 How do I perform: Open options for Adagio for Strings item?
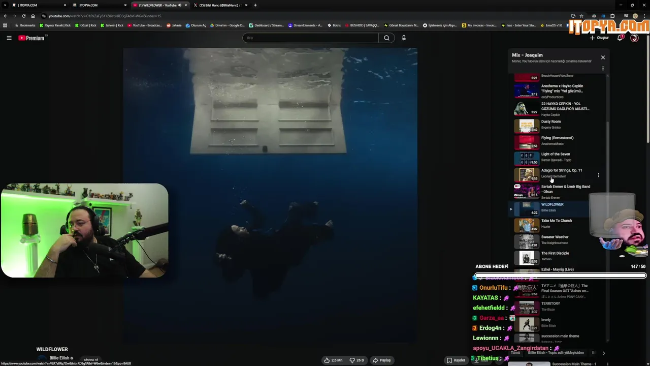point(599,175)
